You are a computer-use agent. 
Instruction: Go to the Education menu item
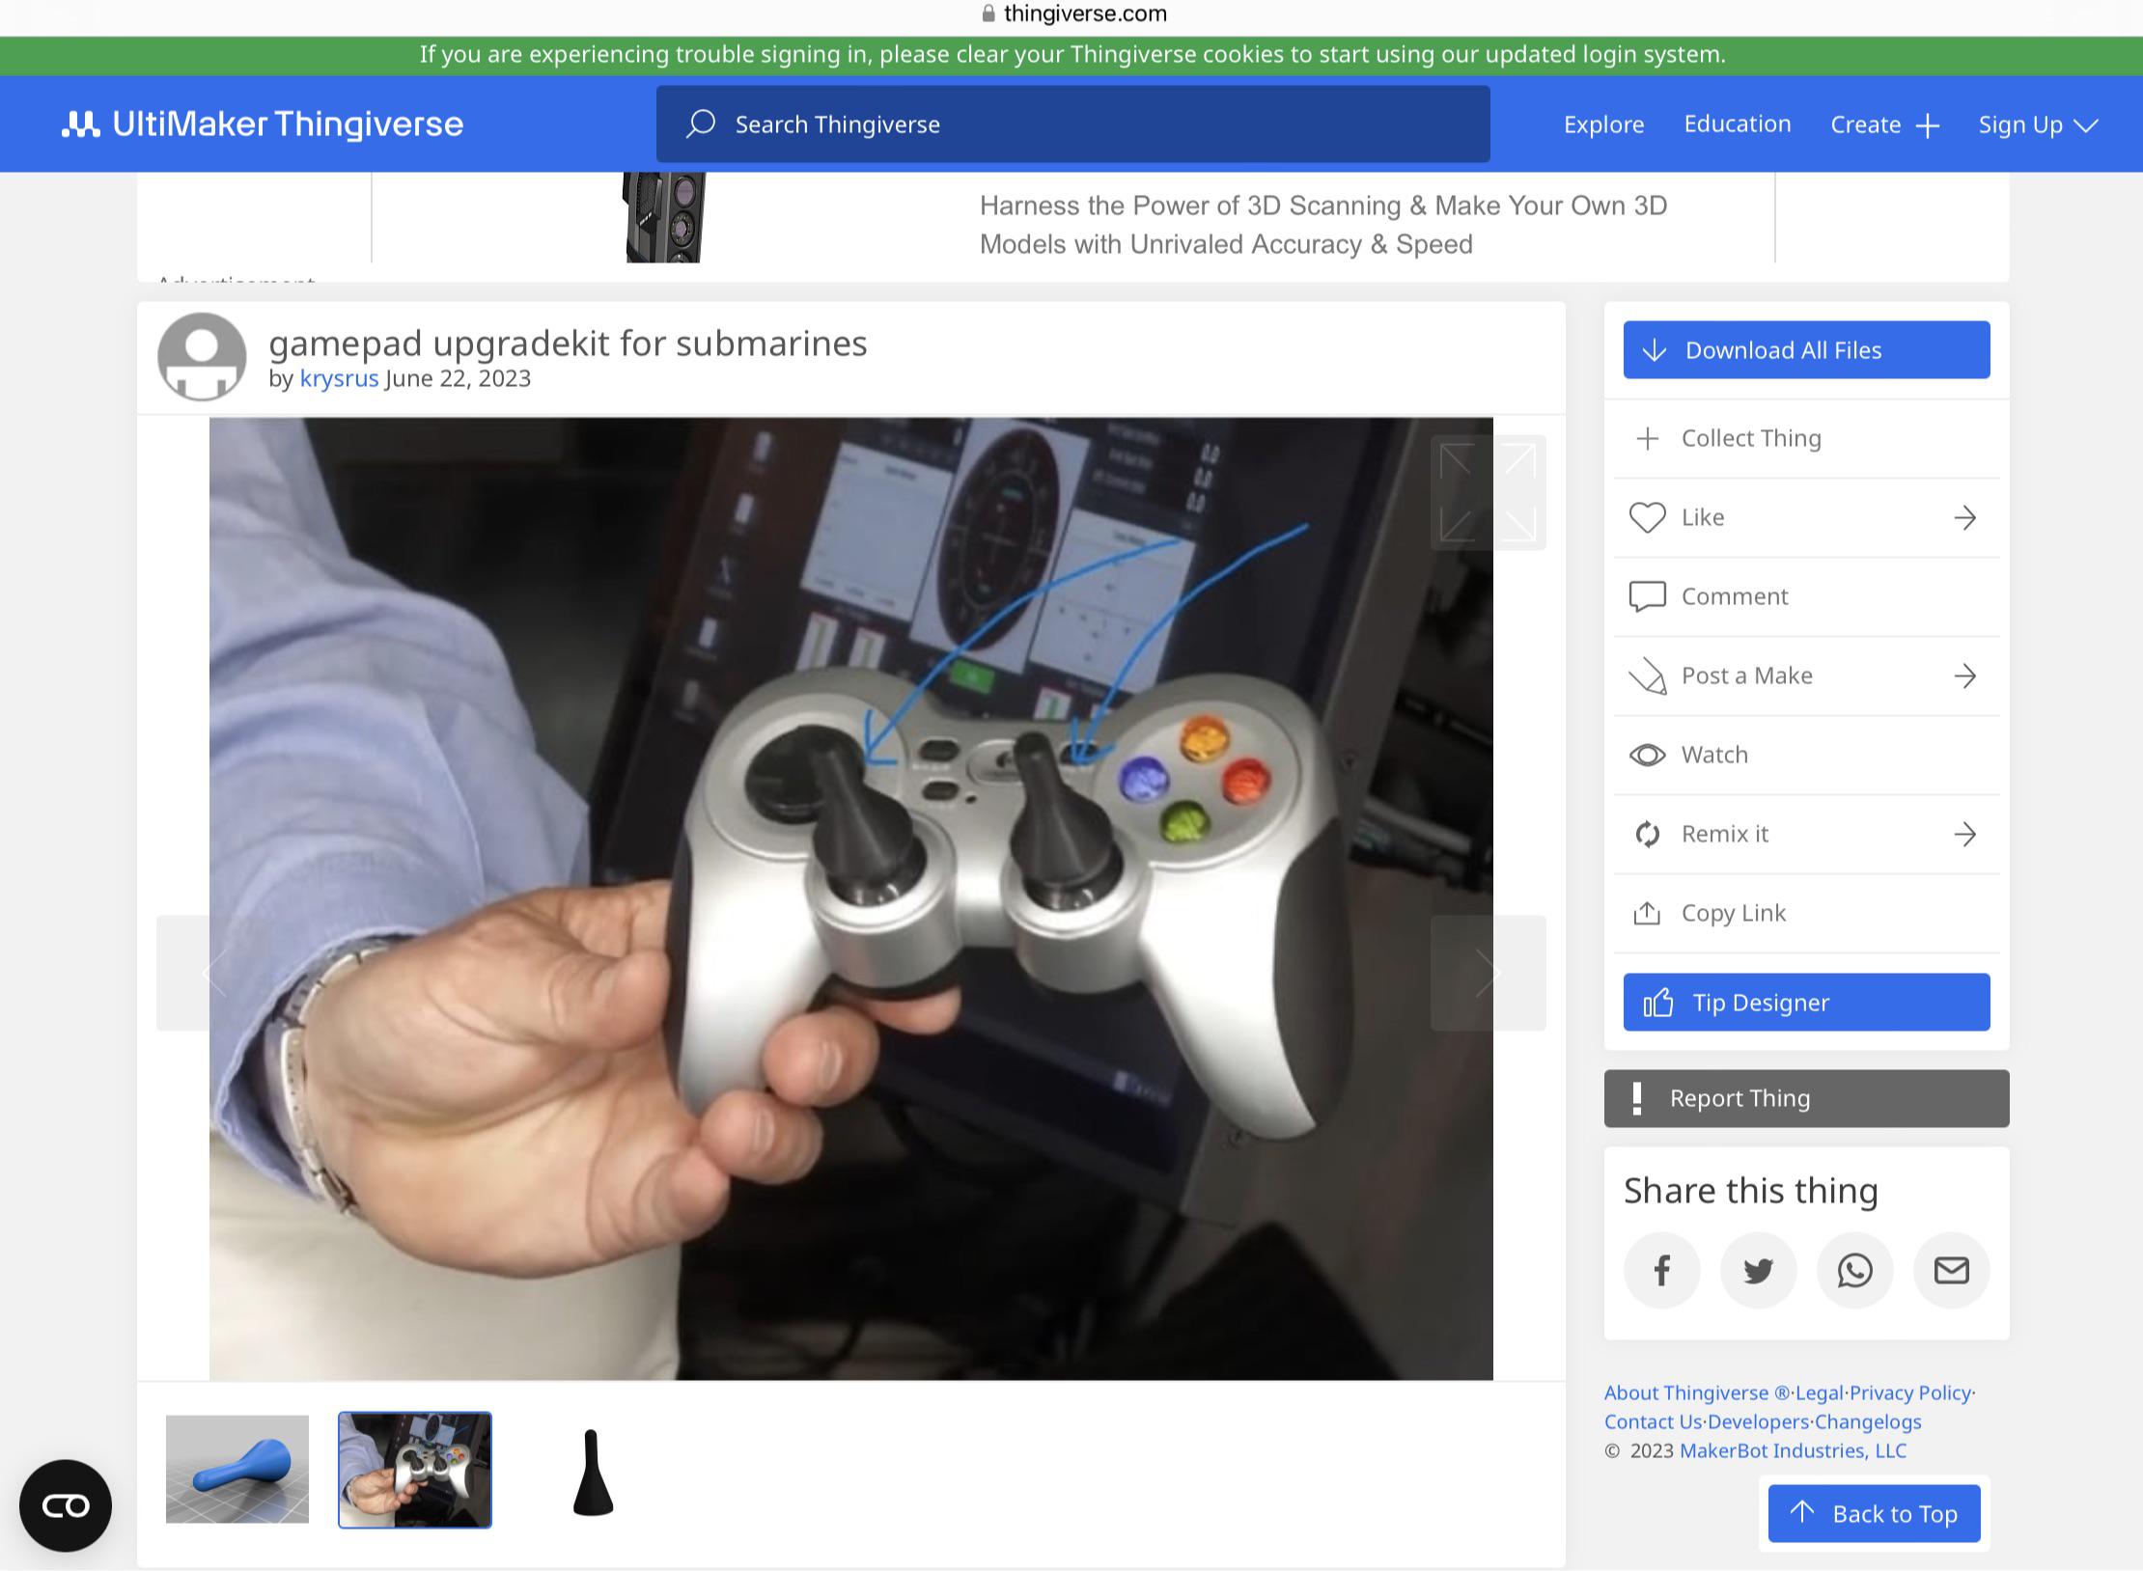[x=1737, y=124]
